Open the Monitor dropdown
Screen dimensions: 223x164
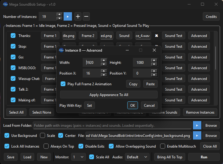(78, 157)
